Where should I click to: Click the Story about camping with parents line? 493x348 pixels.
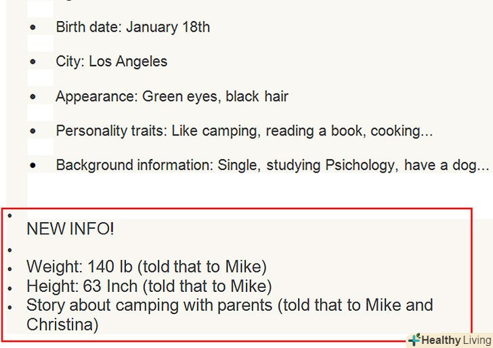tap(230, 305)
